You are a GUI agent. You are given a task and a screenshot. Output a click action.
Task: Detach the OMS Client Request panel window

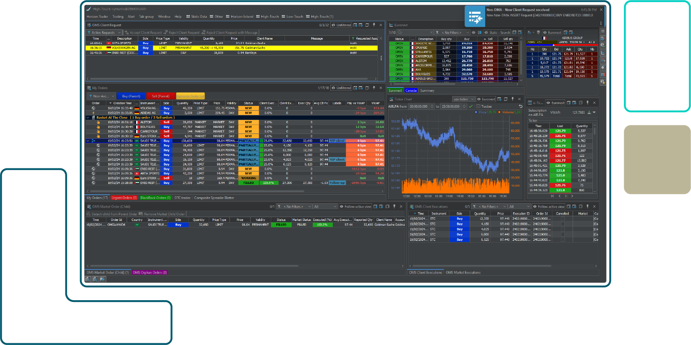click(x=367, y=25)
